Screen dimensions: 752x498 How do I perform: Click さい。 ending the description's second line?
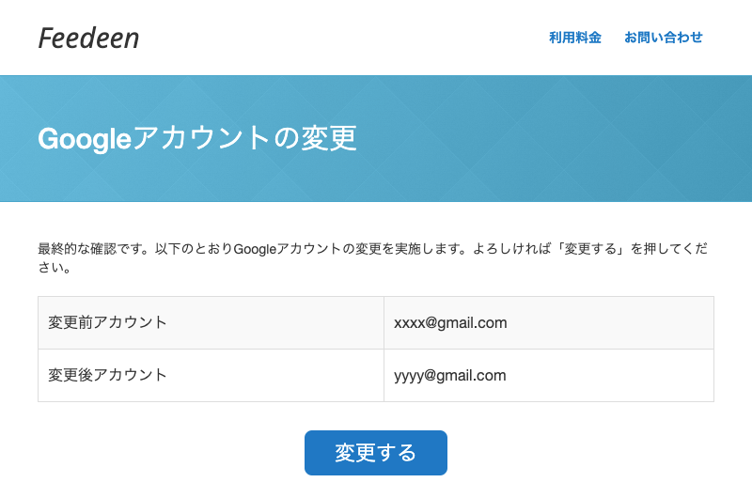click(x=55, y=268)
